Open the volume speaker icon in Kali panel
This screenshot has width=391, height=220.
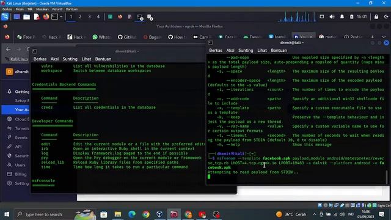click(332, 16)
